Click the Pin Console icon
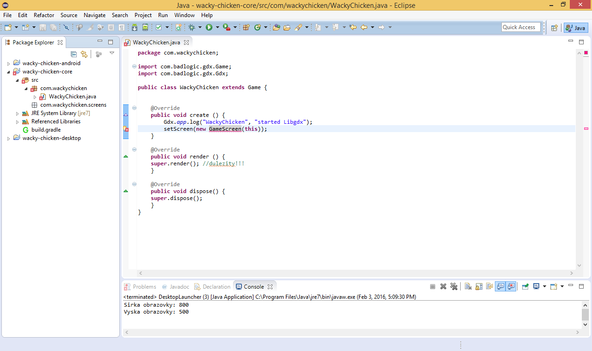This screenshot has height=351, width=592. (x=525, y=286)
